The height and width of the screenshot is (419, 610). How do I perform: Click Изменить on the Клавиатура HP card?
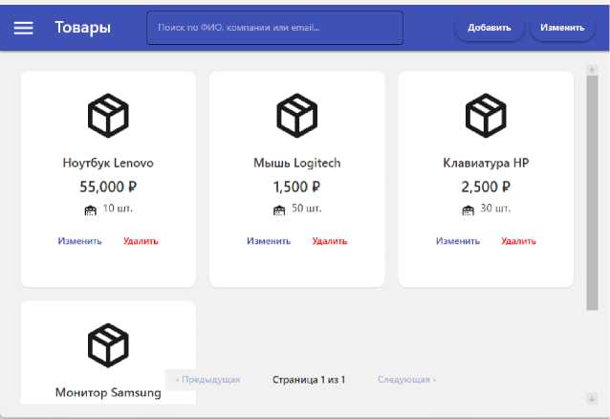457,241
